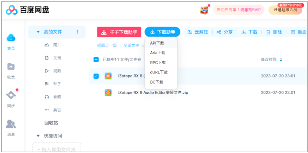Image resolution: width=308 pixels, height=153 pixels.
Task: Click the 修改时间 column header
Action: pos(269,59)
